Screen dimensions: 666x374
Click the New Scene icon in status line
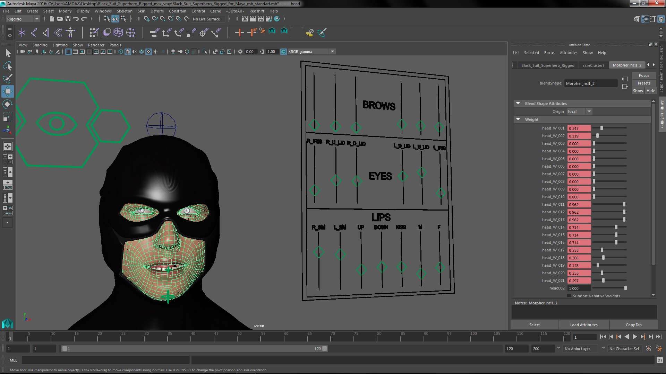point(52,19)
